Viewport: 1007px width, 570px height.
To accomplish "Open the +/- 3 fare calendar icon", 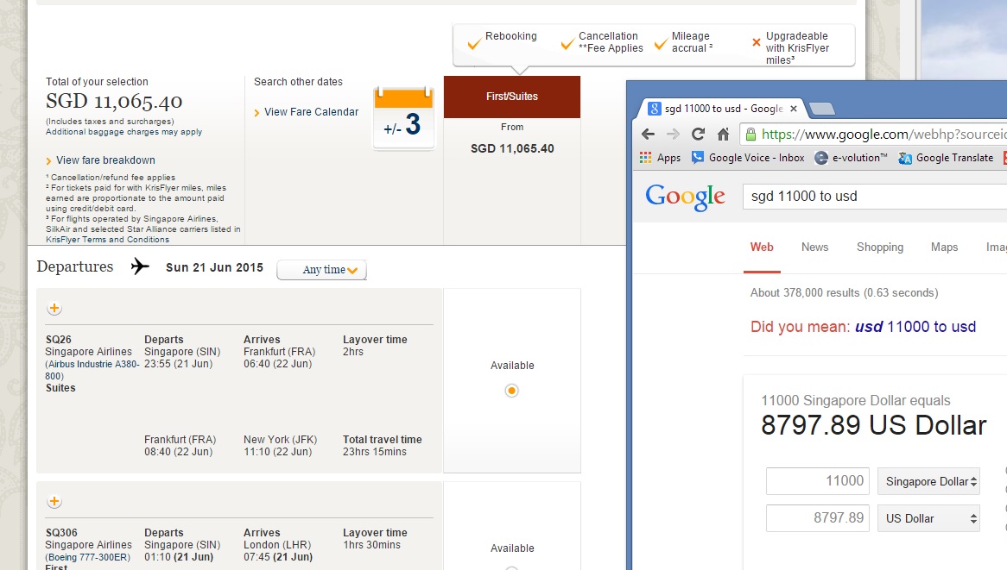I will coord(402,118).
